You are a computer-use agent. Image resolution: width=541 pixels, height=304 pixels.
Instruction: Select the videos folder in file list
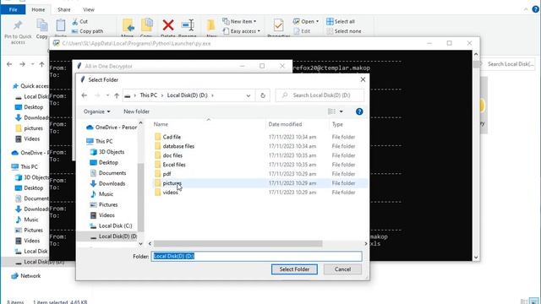[170, 193]
